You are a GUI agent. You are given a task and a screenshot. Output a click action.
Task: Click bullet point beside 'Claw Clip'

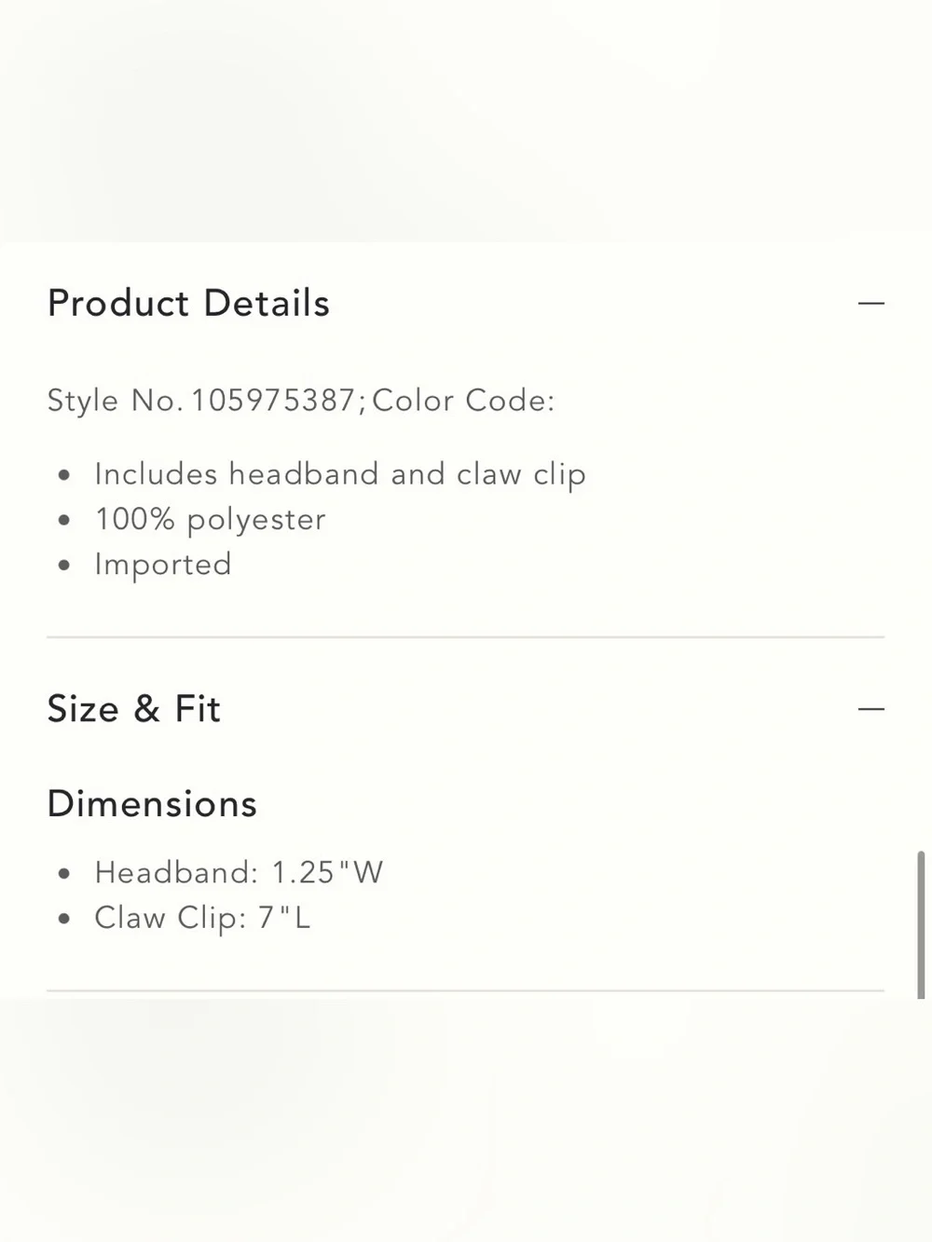click(x=63, y=919)
